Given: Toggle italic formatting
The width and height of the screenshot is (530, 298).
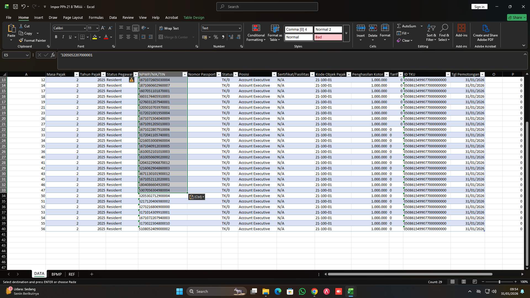Looking at the screenshot, I should point(63,37).
